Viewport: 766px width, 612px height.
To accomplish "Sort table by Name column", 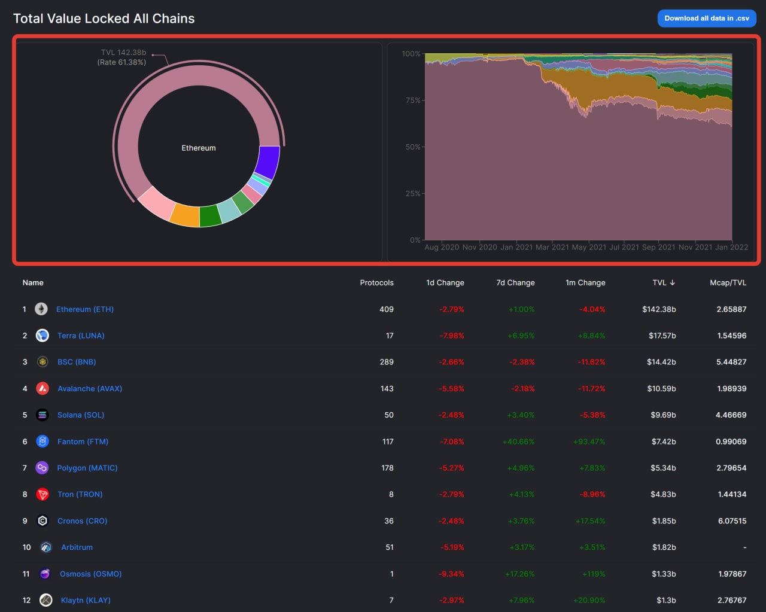I will (33, 282).
